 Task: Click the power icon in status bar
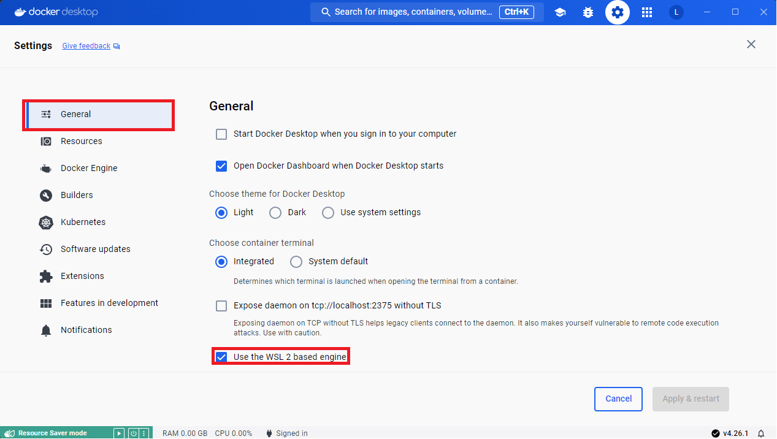133,433
